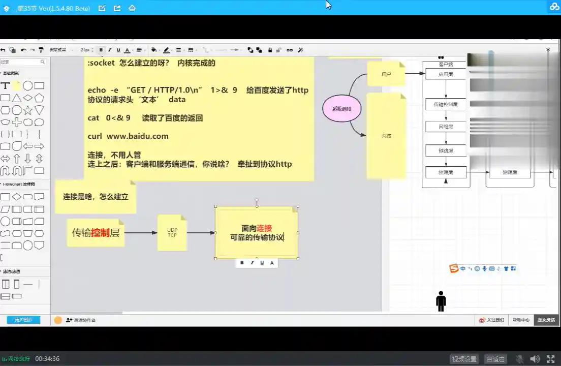Viewport: 561px width, 366px height.
Task: Click the edit icon in blue title bar
Action: click(x=102, y=8)
